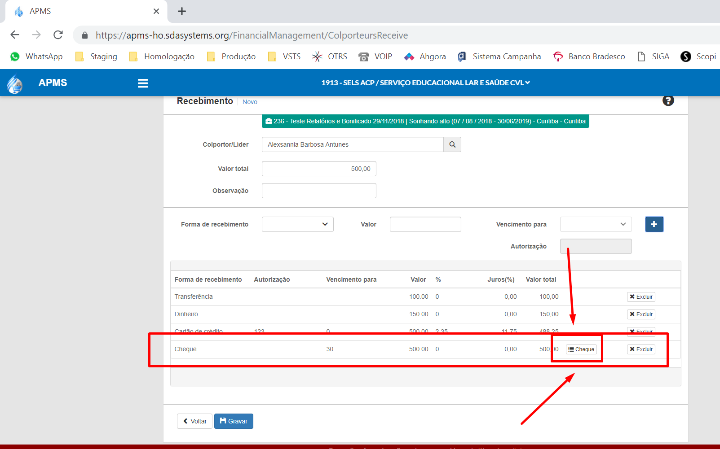Click the APMS title text in header
Screen dimensions: 720x449
(x=53, y=83)
